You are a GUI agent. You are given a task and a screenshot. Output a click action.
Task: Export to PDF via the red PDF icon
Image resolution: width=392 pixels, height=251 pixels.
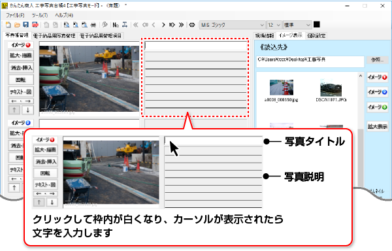pos(35,25)
